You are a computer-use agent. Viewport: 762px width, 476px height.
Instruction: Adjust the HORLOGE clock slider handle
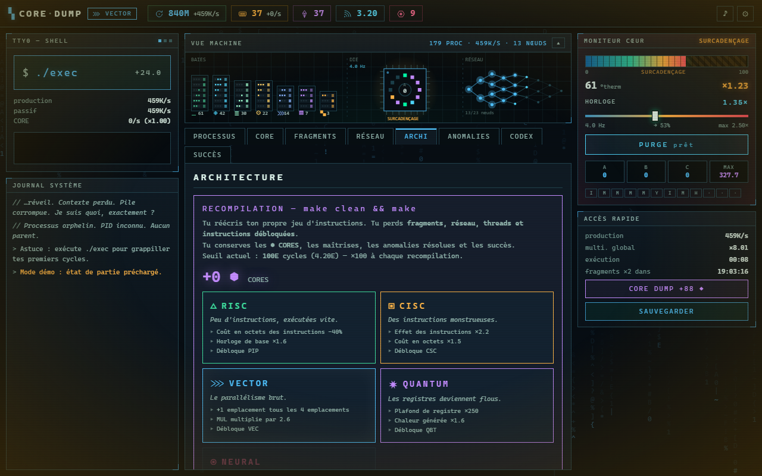[x=655, y=115]
